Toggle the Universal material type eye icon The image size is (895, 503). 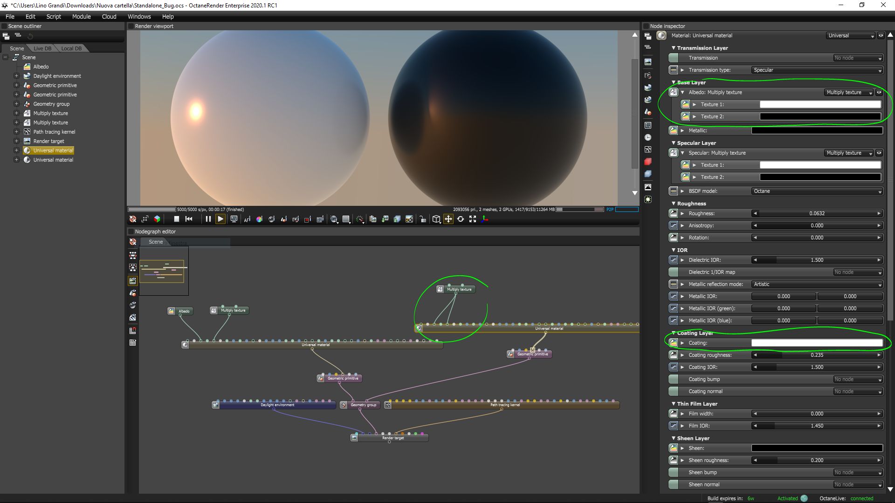[x=881, y=35]
